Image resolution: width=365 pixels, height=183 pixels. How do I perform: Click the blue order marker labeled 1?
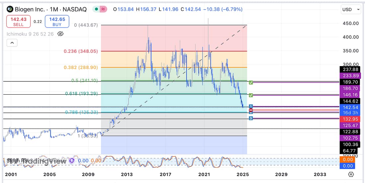click(251, 106)
